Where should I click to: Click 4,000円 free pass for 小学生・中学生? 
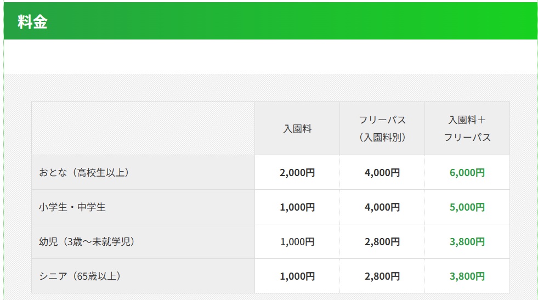click(x=382, y=207)
